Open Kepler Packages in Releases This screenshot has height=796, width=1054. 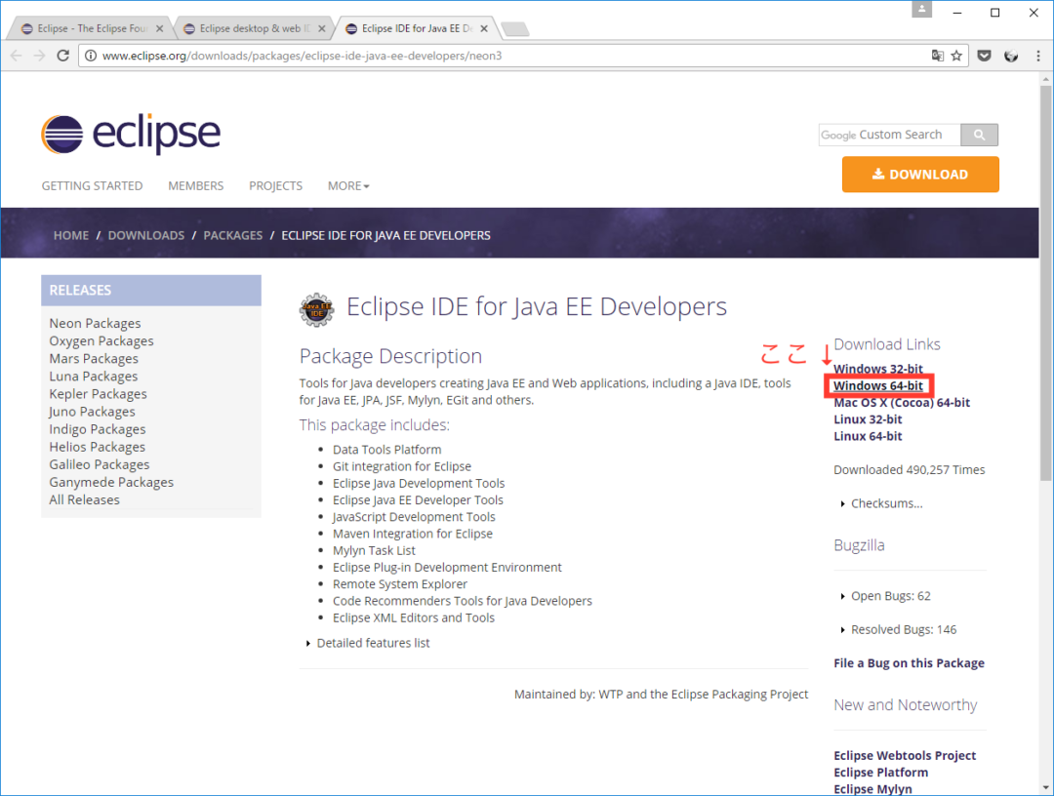click(x=99, y=394)
